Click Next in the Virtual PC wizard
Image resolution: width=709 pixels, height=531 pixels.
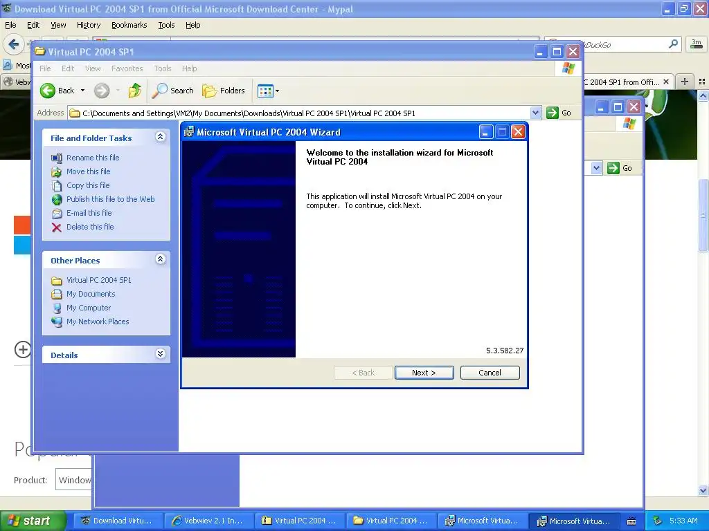click(x=424, y=373)
